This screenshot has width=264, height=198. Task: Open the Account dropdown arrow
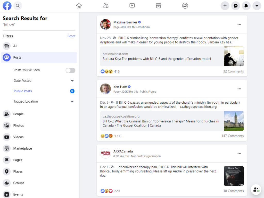click(x=257, y=6)
